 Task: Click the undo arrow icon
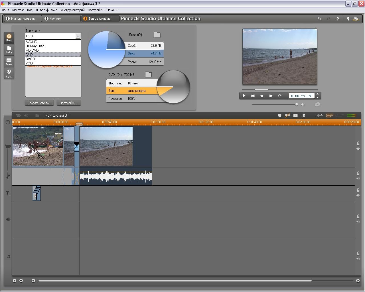319,19
